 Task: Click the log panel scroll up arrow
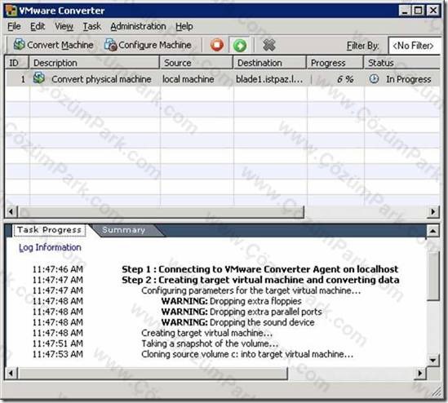click(433, 230)
